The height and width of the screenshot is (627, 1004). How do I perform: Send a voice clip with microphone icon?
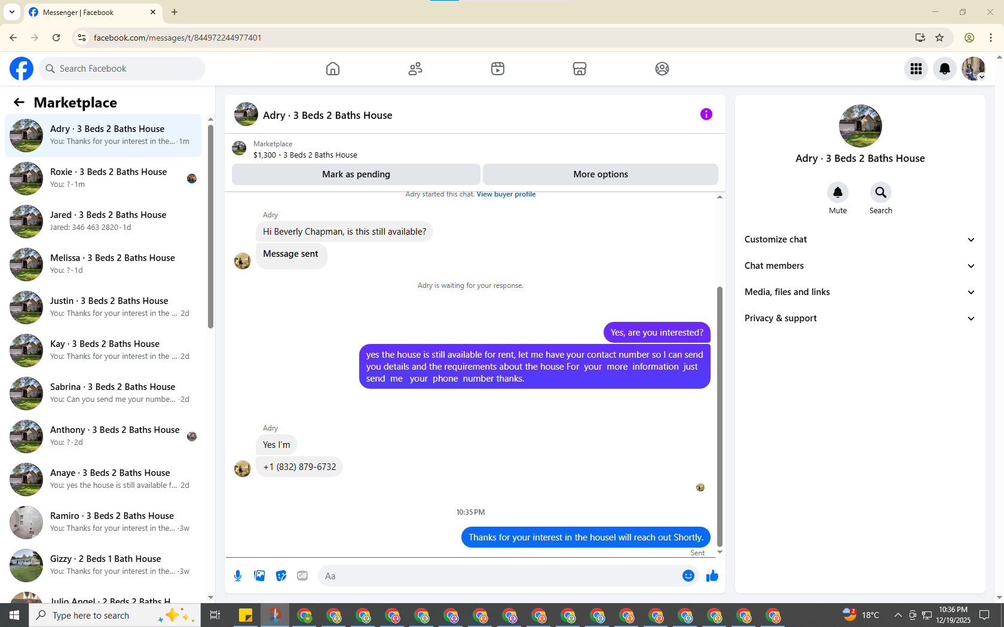coord(238,576)
